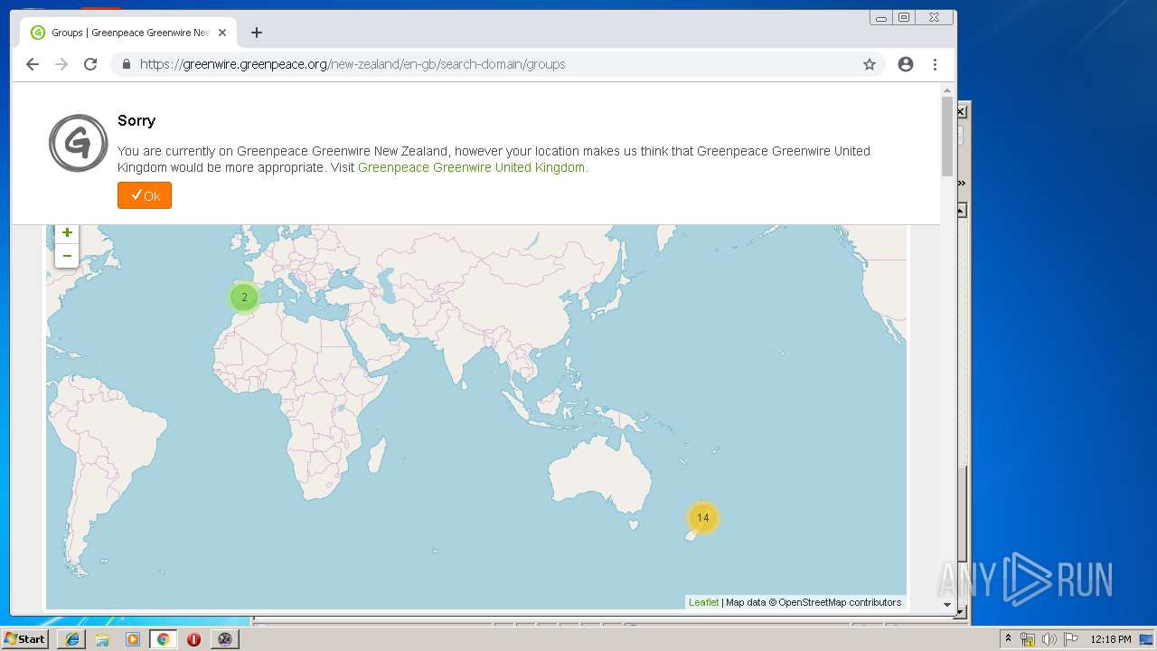
Task: Click the address bar URL
Action: tap(353, 64)
